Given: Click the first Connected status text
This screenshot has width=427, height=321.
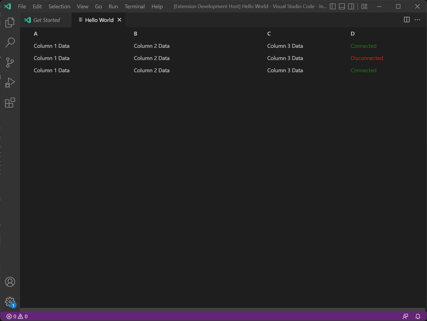Looking at the screenshot, I should click(x=363, y=46).
